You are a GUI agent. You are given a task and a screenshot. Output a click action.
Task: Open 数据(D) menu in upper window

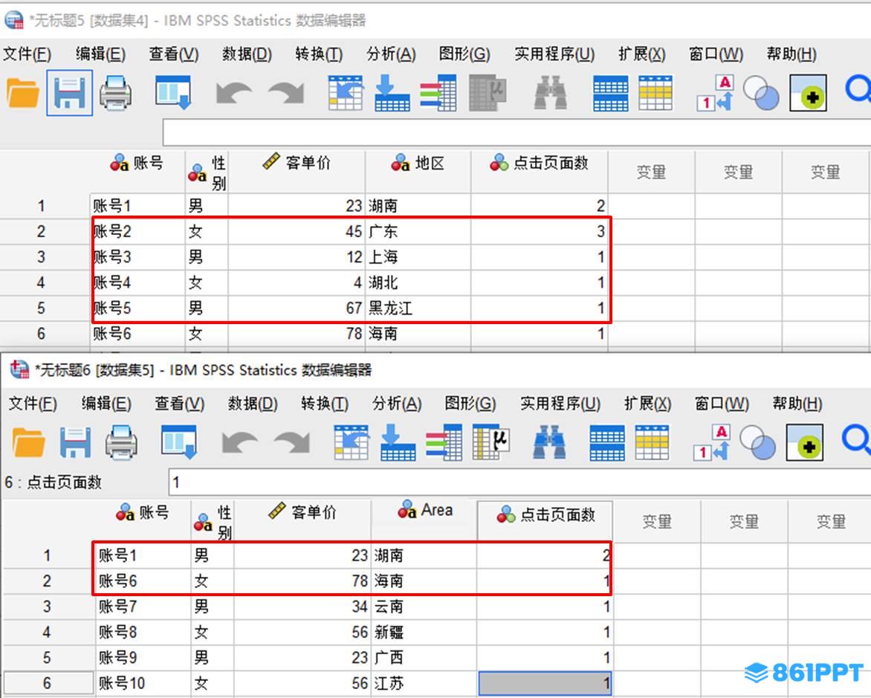point(247,54)
